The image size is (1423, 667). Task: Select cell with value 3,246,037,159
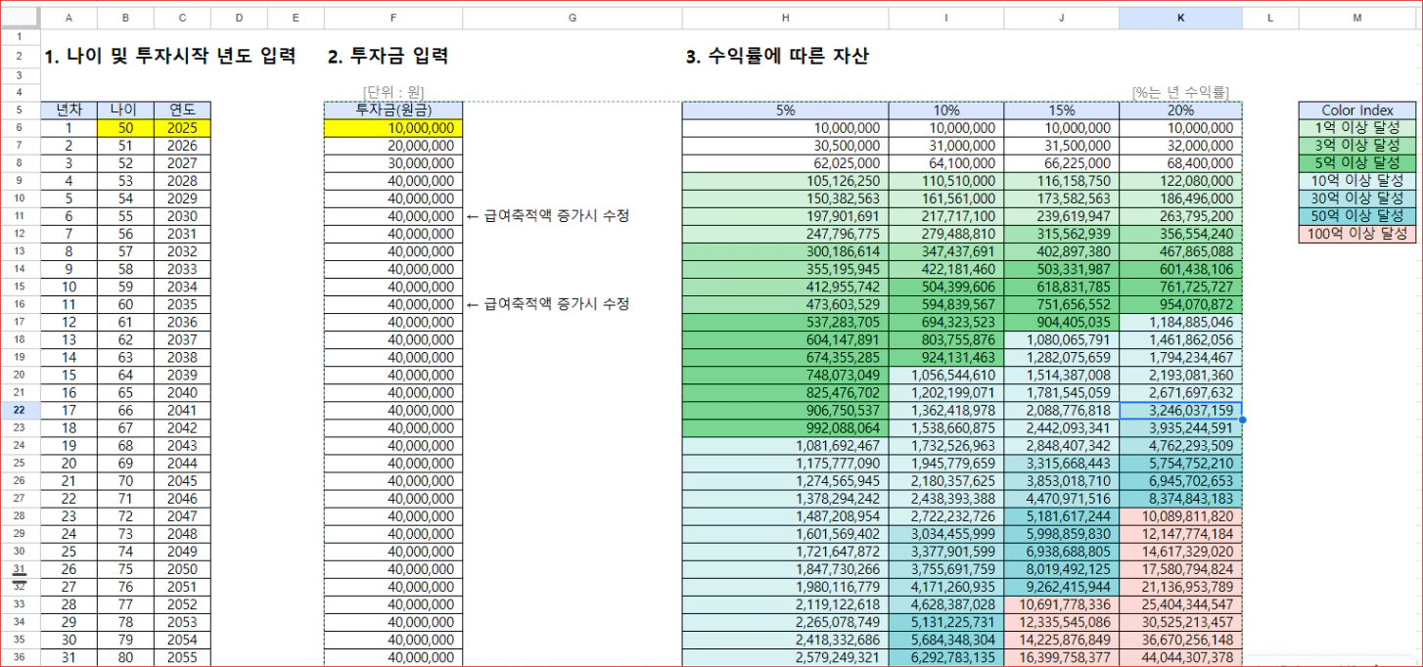[1180, 411]
